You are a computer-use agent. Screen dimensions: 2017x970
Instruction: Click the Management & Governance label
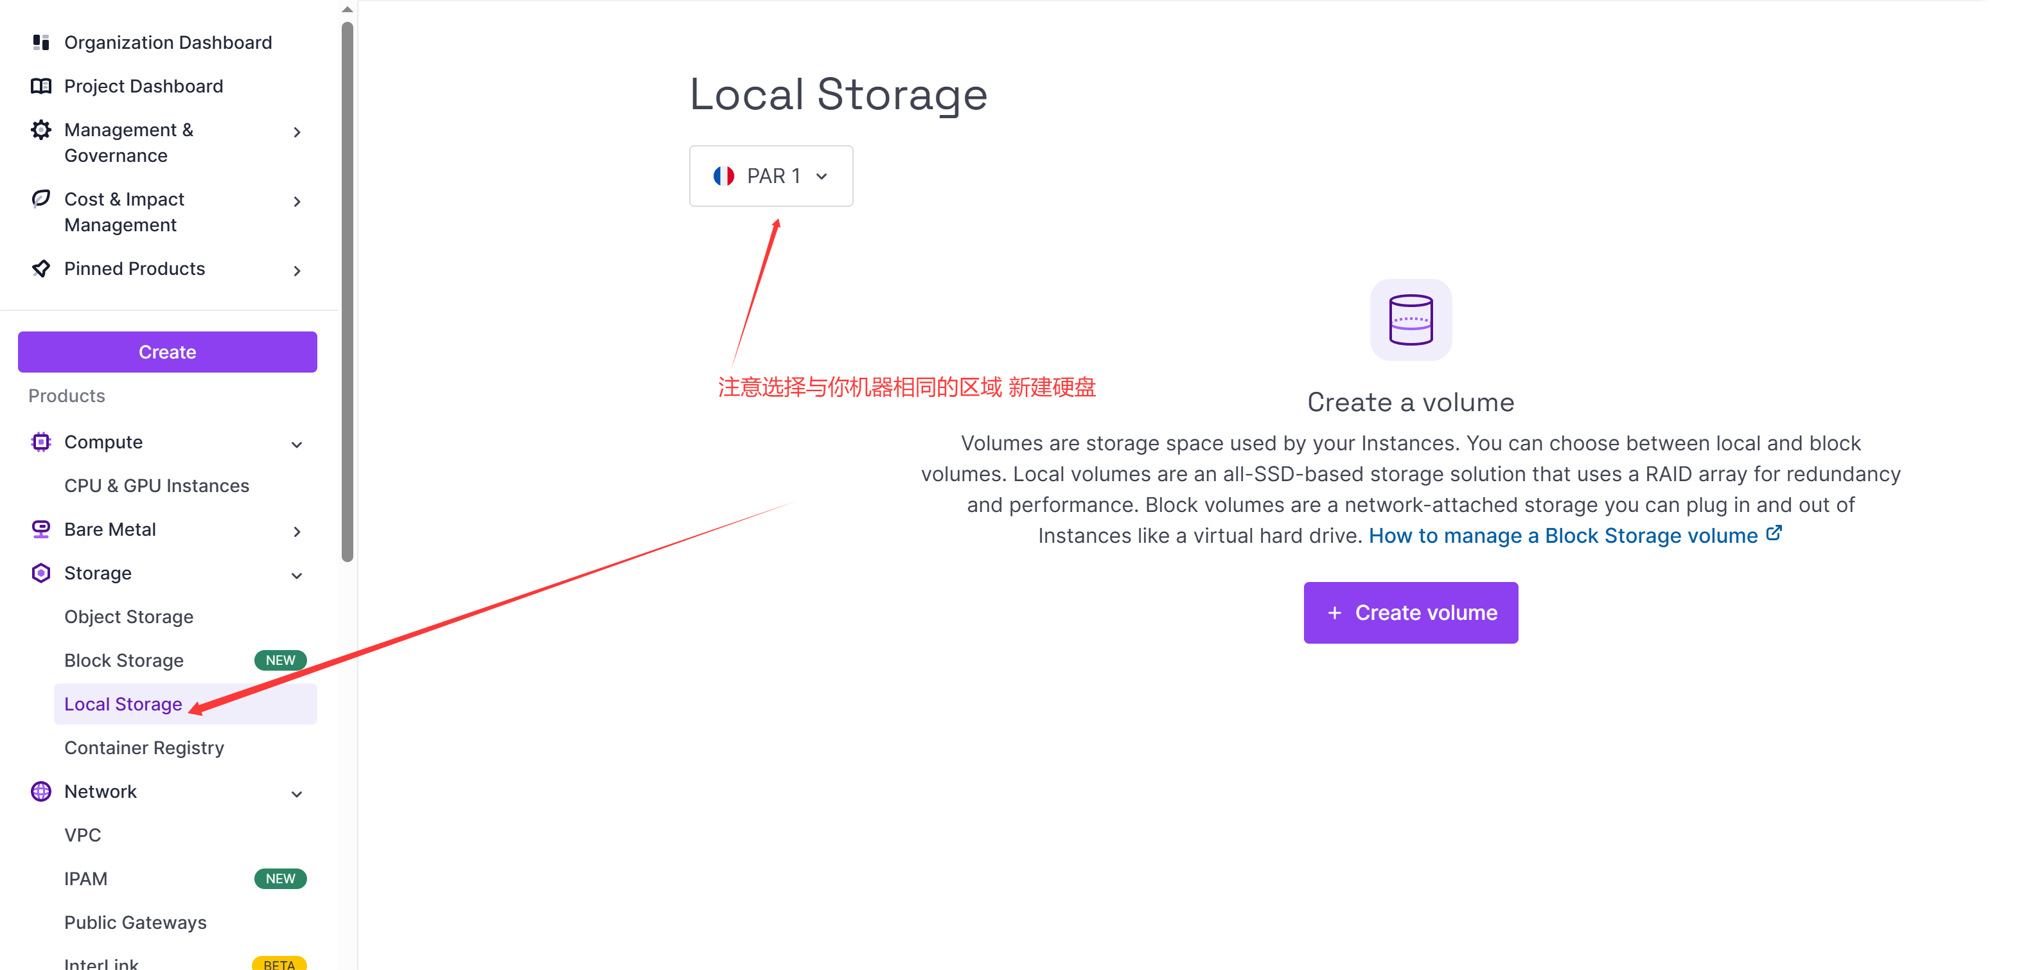coord(128,143)
